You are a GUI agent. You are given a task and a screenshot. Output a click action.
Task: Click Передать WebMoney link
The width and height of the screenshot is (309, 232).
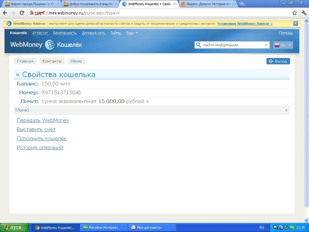(x=43, y=120)
